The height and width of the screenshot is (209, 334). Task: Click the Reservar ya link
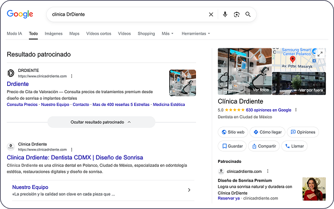point(229,198)
